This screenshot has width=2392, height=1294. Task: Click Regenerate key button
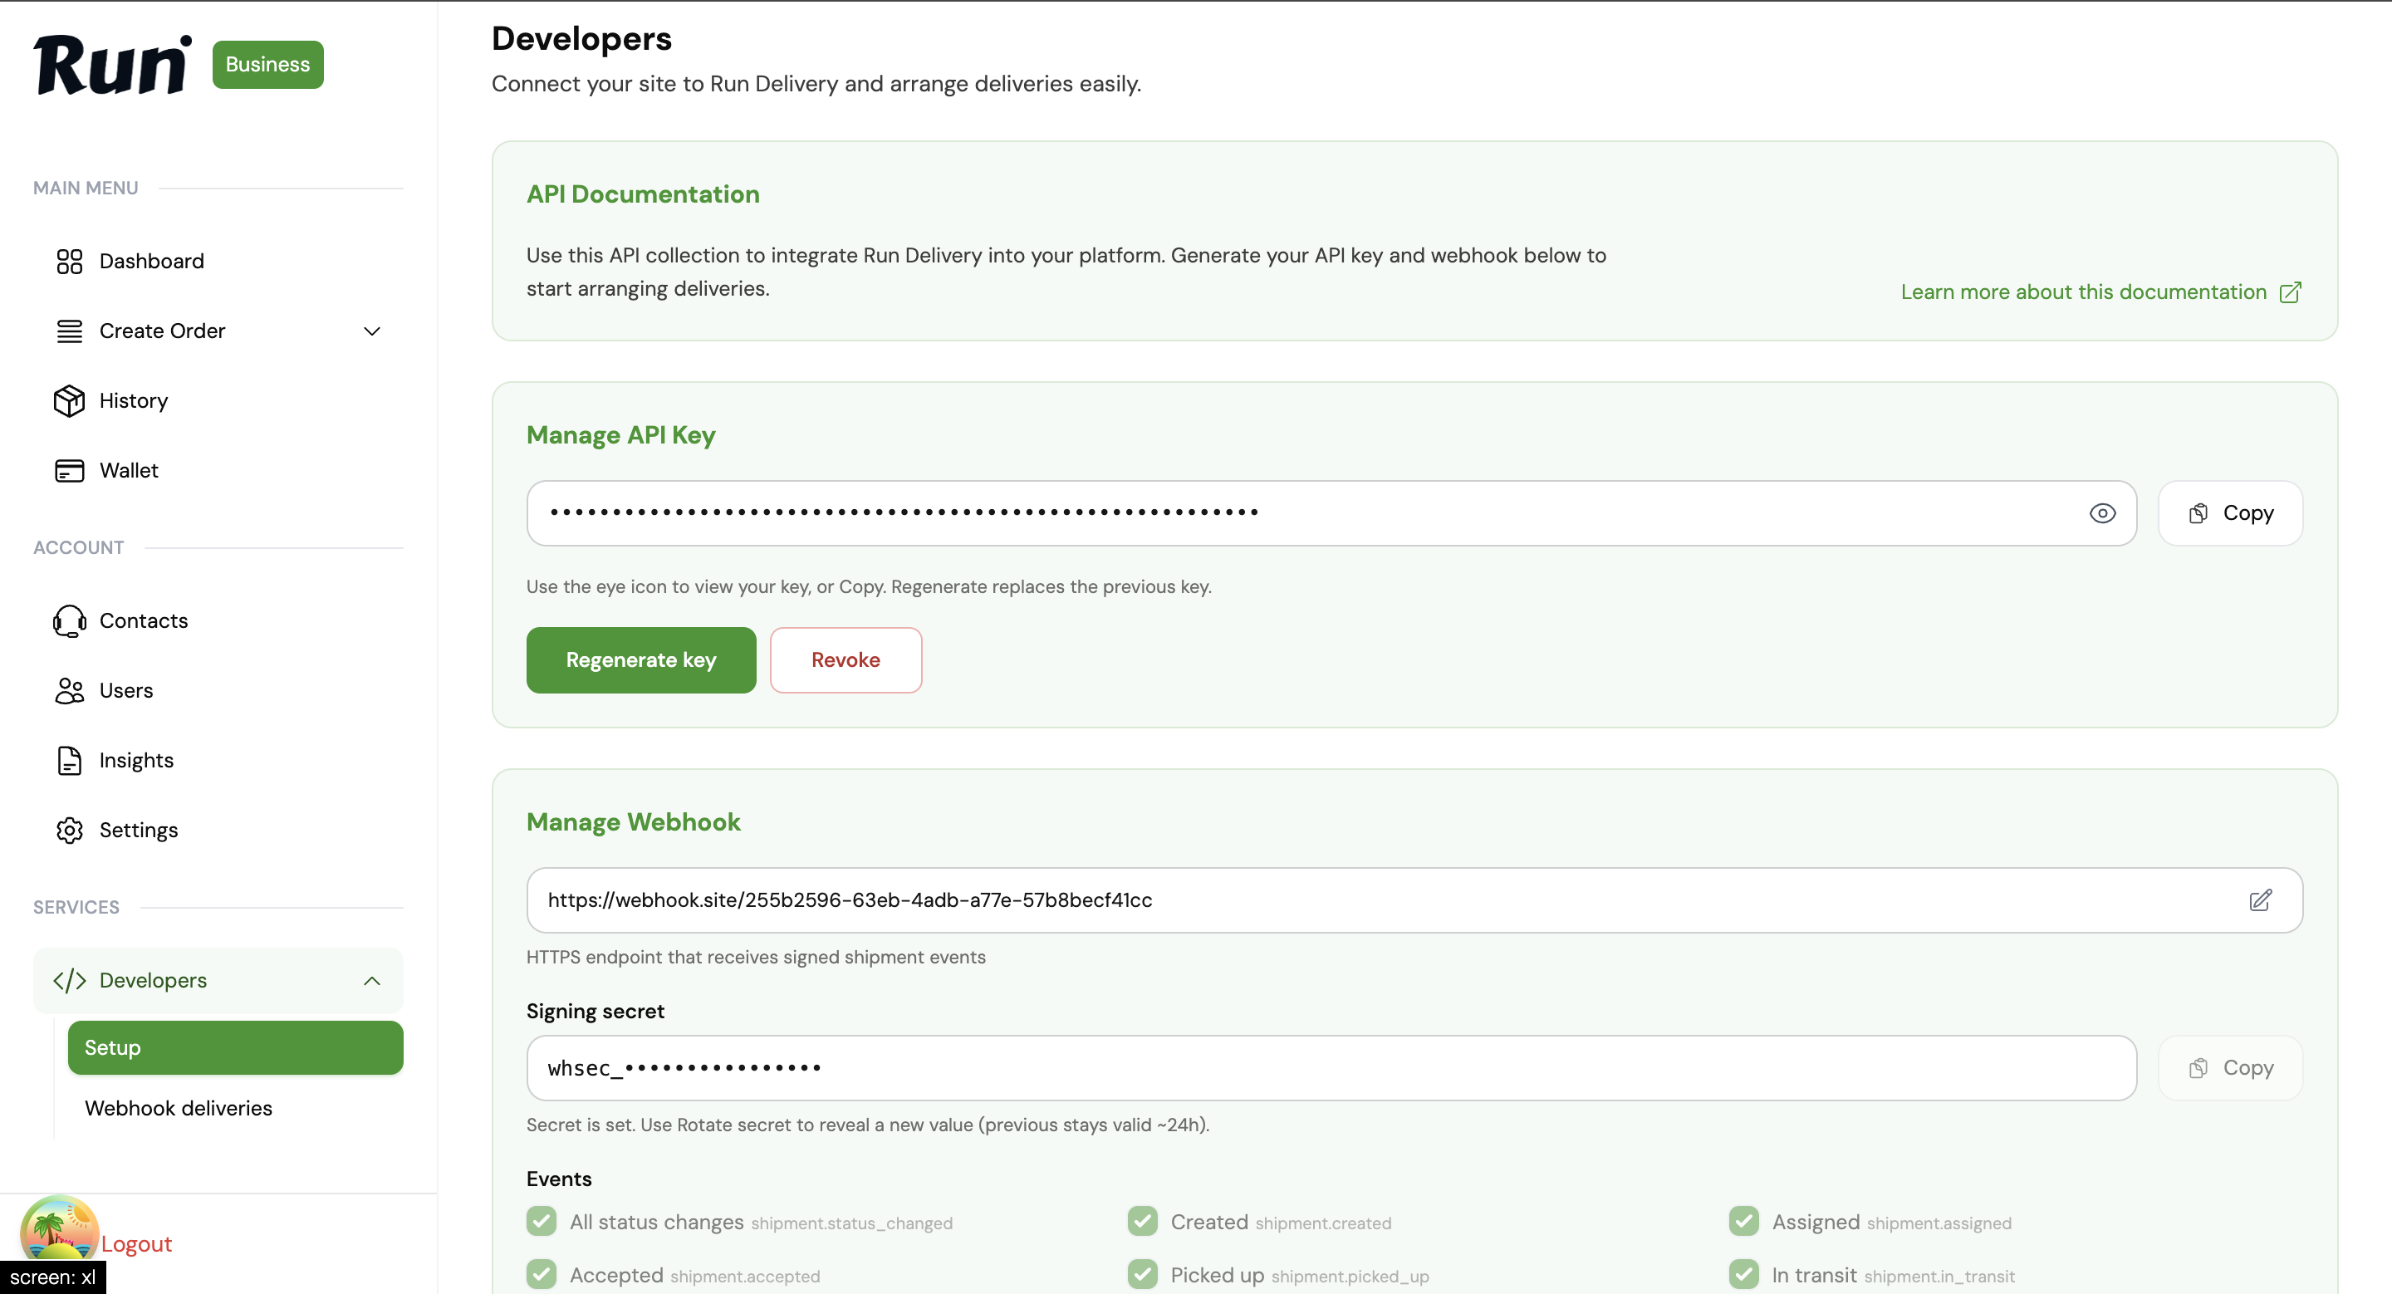[x=640, y=660]
